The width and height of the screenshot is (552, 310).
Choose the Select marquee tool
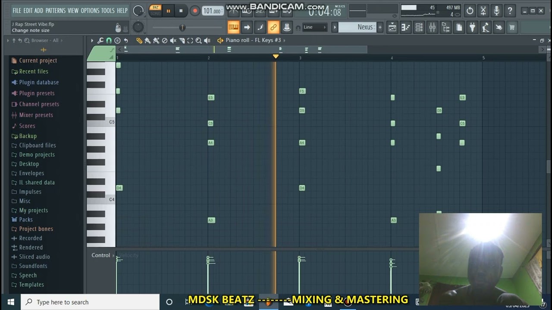[190, 40]
